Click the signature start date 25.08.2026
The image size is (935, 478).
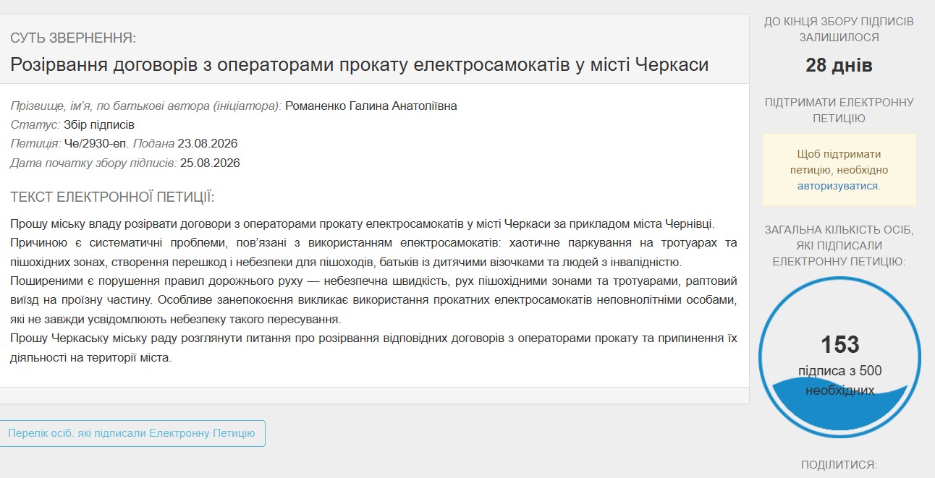click(210, 163)
